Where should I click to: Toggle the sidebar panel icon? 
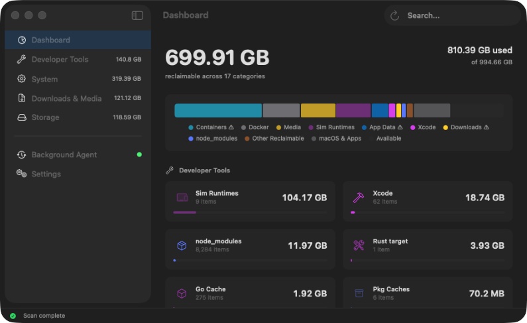137,15
